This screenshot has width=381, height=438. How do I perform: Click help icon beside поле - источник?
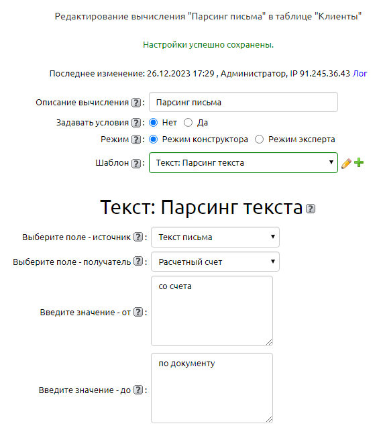[x=138, y=237]
